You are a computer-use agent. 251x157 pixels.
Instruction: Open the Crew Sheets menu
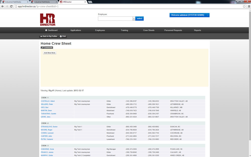(149, 30)
